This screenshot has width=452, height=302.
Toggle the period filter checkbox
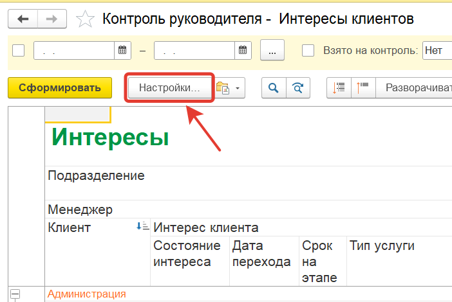tap(19, 51)
